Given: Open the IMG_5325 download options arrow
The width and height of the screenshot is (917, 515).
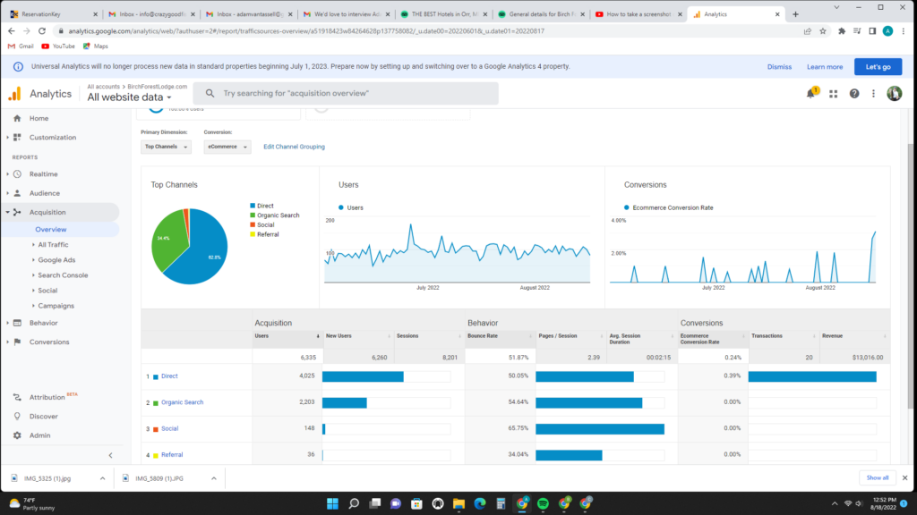Looking at the screenshot, I should point(102,478).
